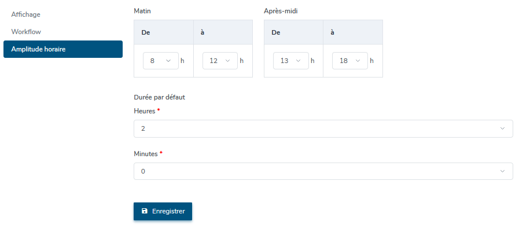Screen dimensions: 519x225
Task: Click the chevron beside the Matin start value 8
Action: point(168,61)
